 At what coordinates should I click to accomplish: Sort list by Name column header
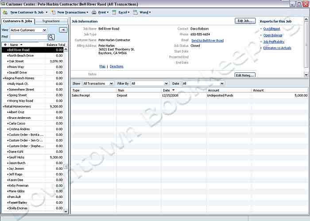click(27, 45)
